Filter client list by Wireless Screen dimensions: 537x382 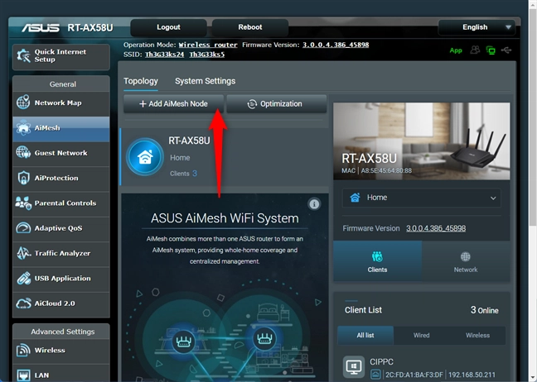click(x=477, y=335)
